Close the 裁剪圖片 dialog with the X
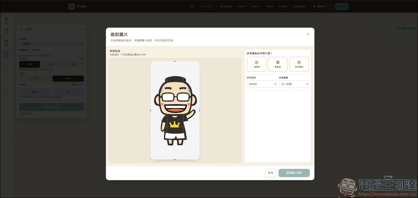 [308, 34]
